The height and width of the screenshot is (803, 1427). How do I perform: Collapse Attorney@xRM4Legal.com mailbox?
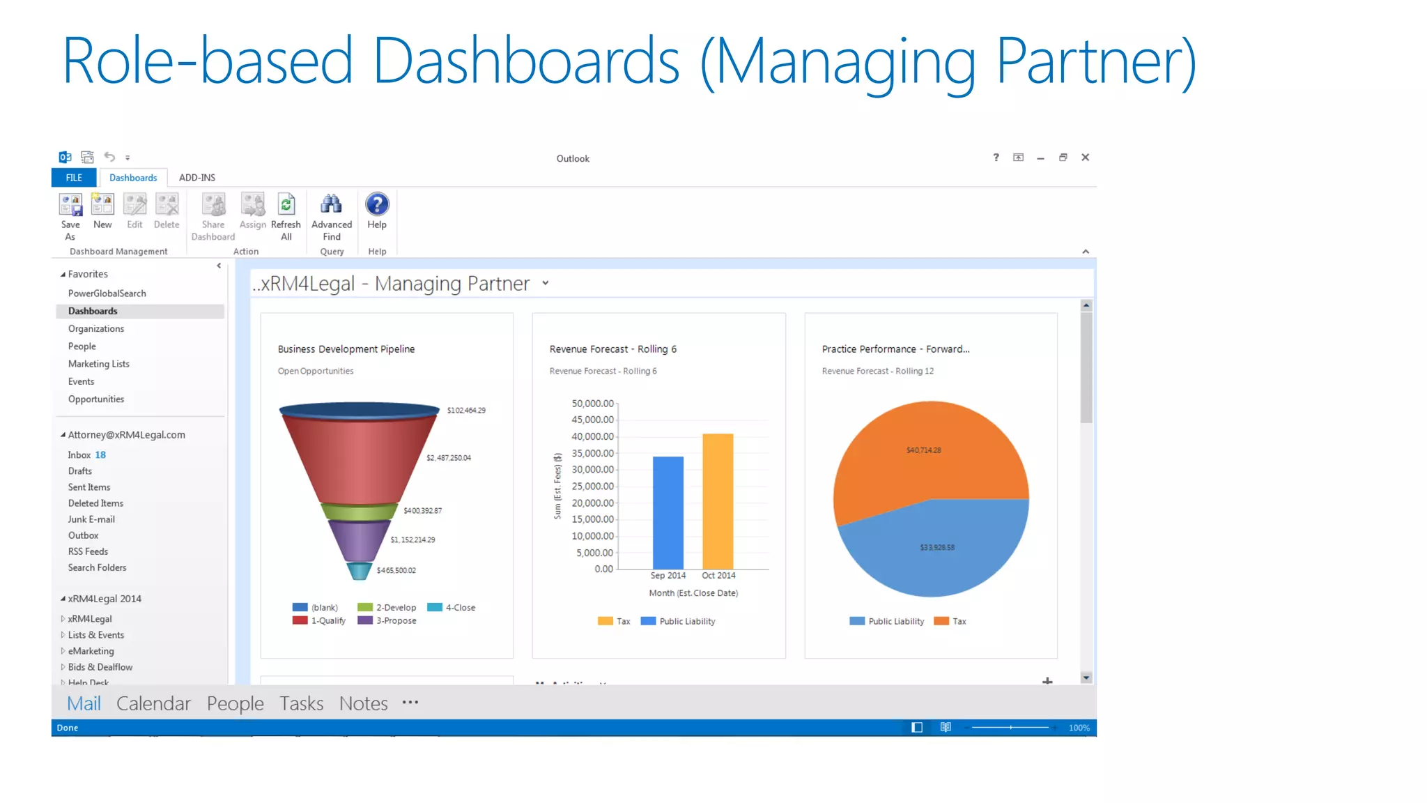click(x=63, y=435)
